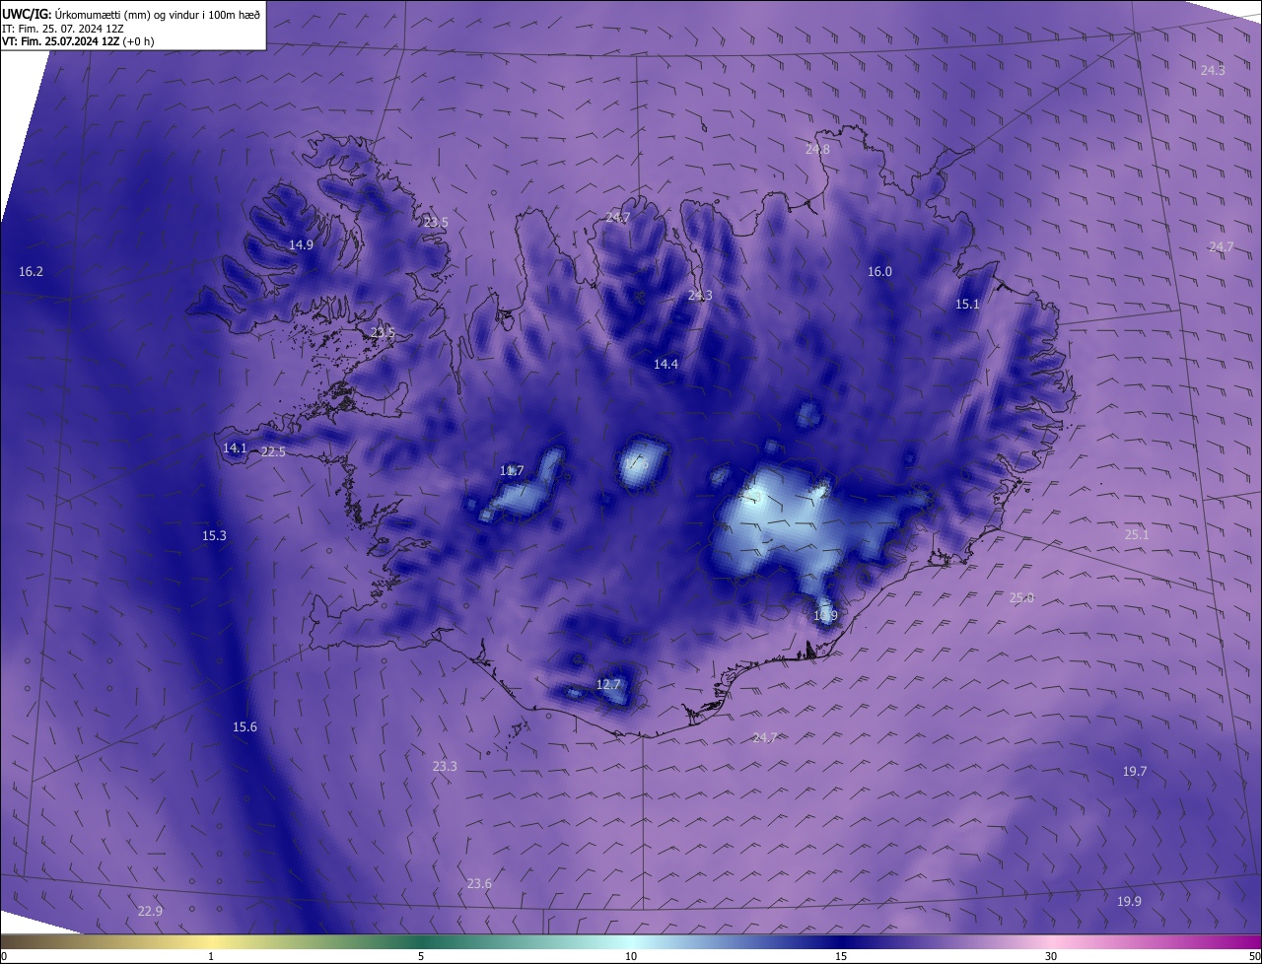Click the 23.3 value on the map
Screen dimensions: 1262x964
click(x=445, y=767)
